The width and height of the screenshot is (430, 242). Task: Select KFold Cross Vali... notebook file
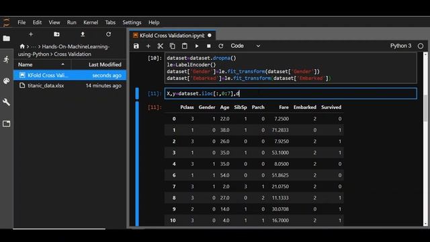(x=70, y=75)
